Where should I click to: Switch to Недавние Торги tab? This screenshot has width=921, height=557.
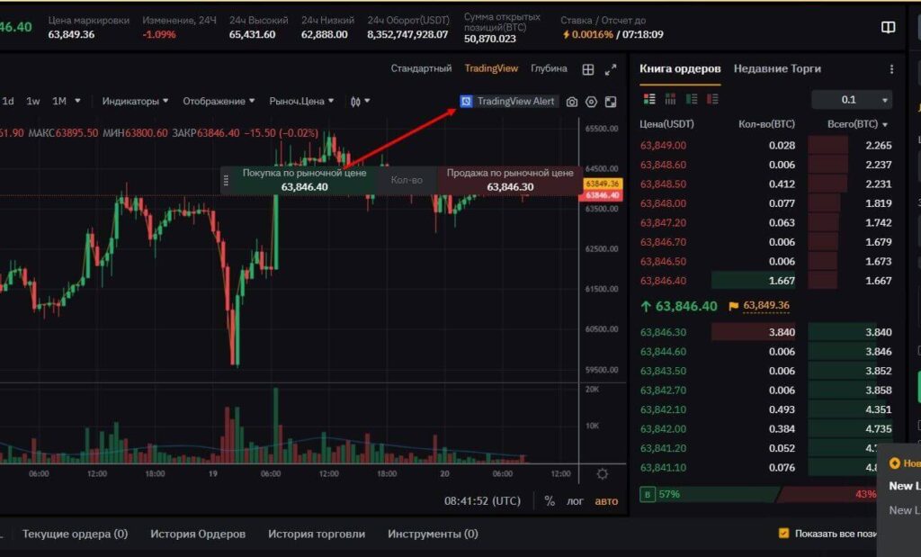pos(777,68)
